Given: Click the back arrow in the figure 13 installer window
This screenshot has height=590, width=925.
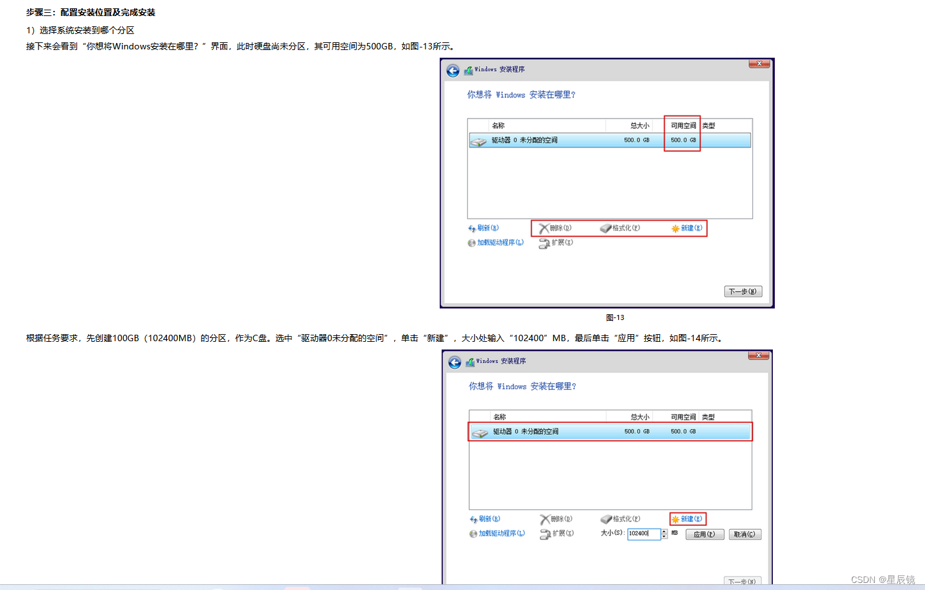Looking at the screenshot, I should pos(453,71).
